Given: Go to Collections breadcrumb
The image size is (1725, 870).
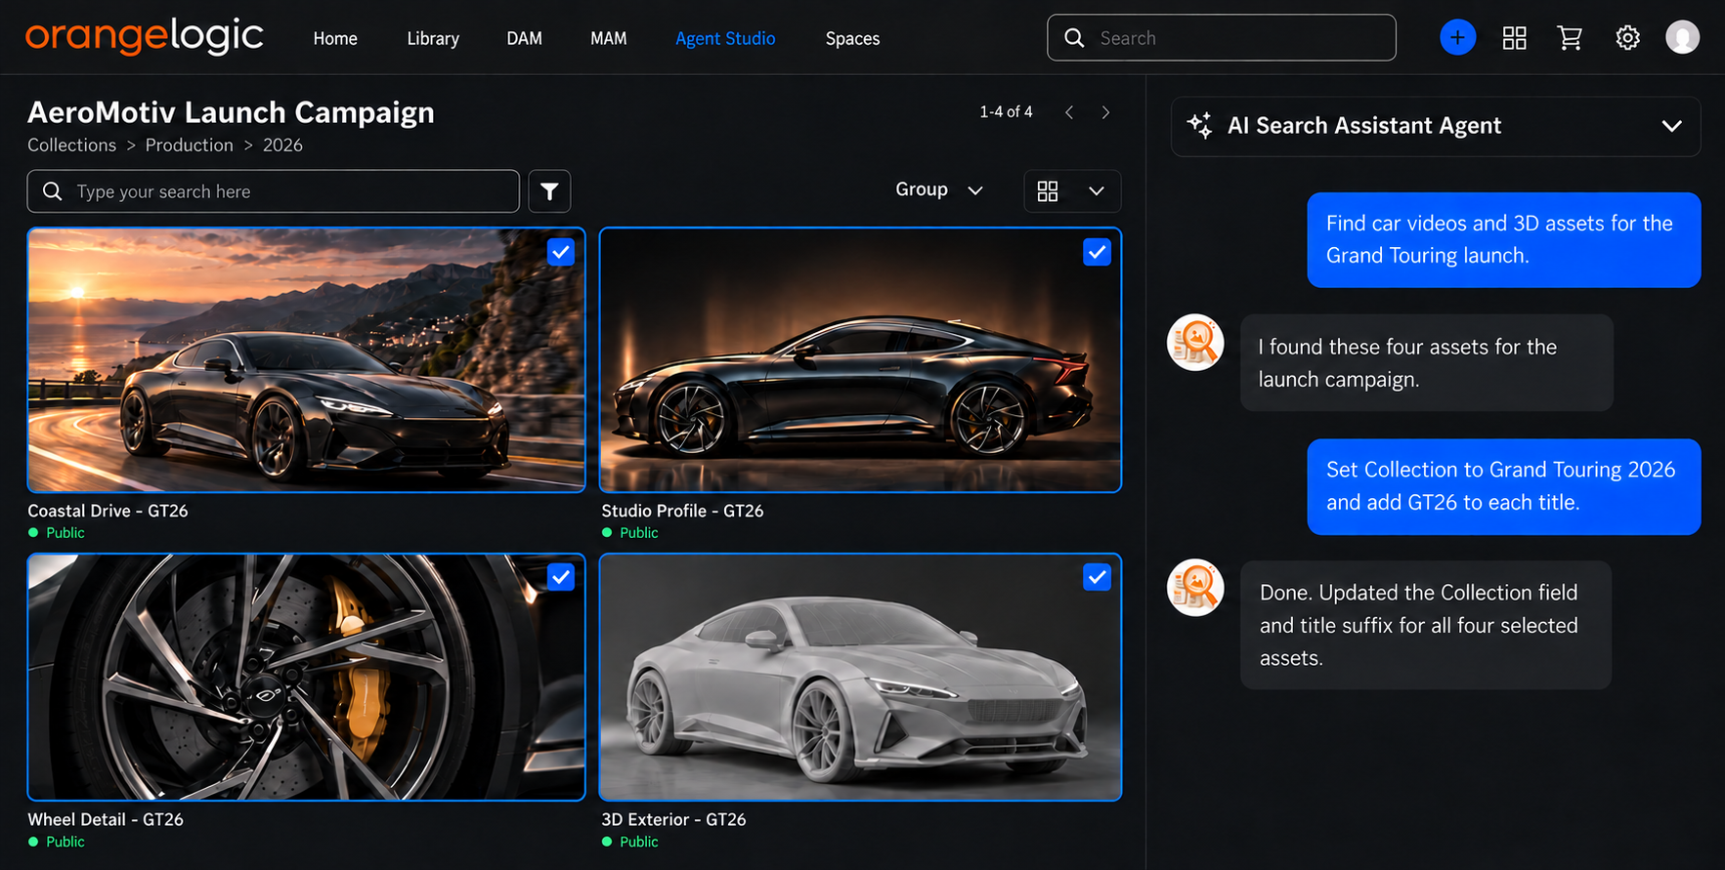Looking at the screenshot, I should click(x=71, y=145).
